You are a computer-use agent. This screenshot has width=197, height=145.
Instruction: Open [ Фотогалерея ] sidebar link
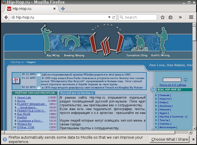[x=167, y=127]
